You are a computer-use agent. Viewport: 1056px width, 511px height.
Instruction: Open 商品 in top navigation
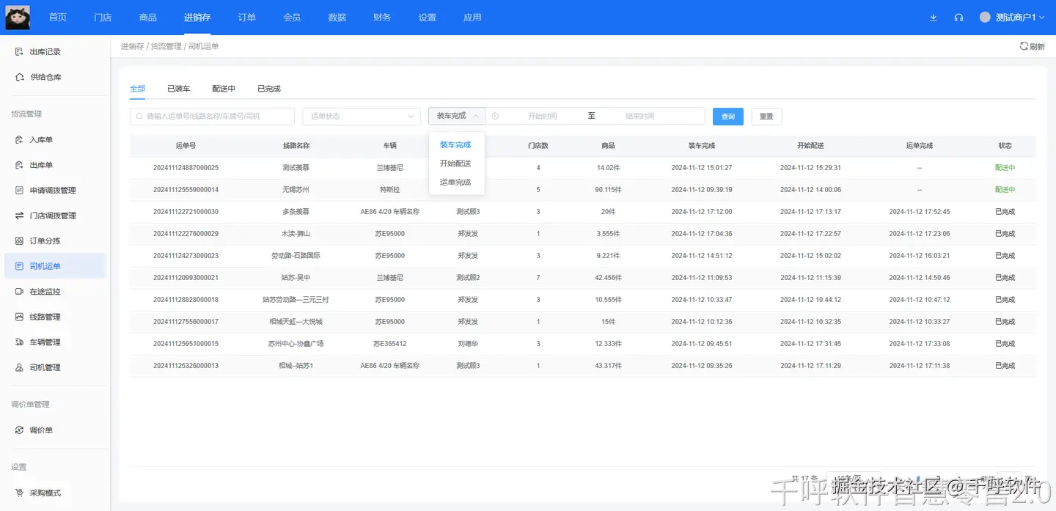(148, 18)
